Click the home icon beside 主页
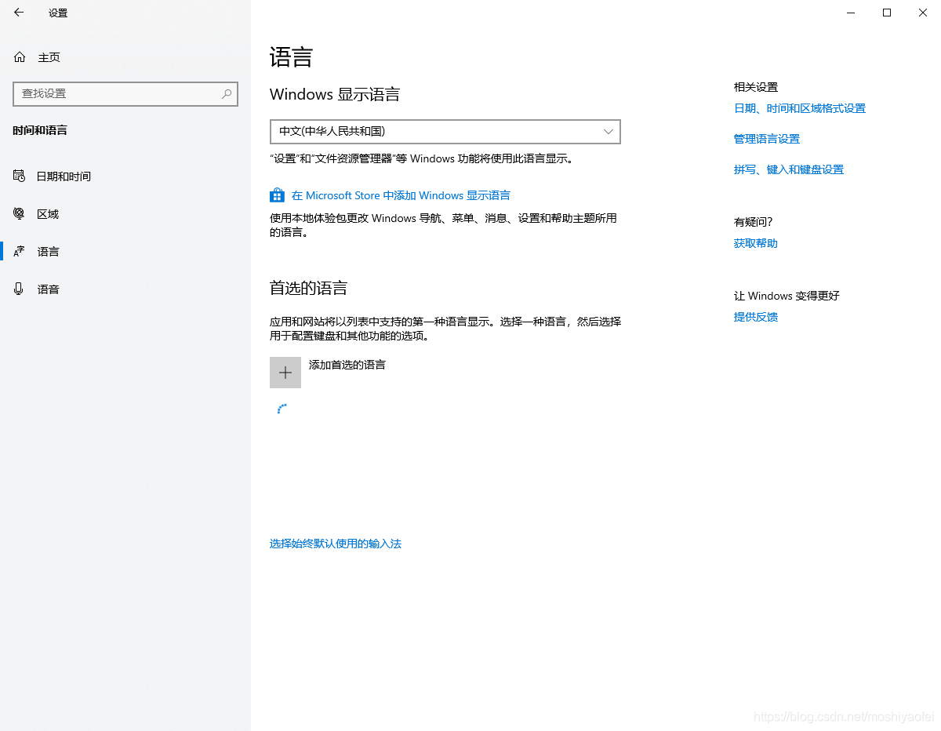The height and width of the screenshot is (731, 941). tap(20, 57)
